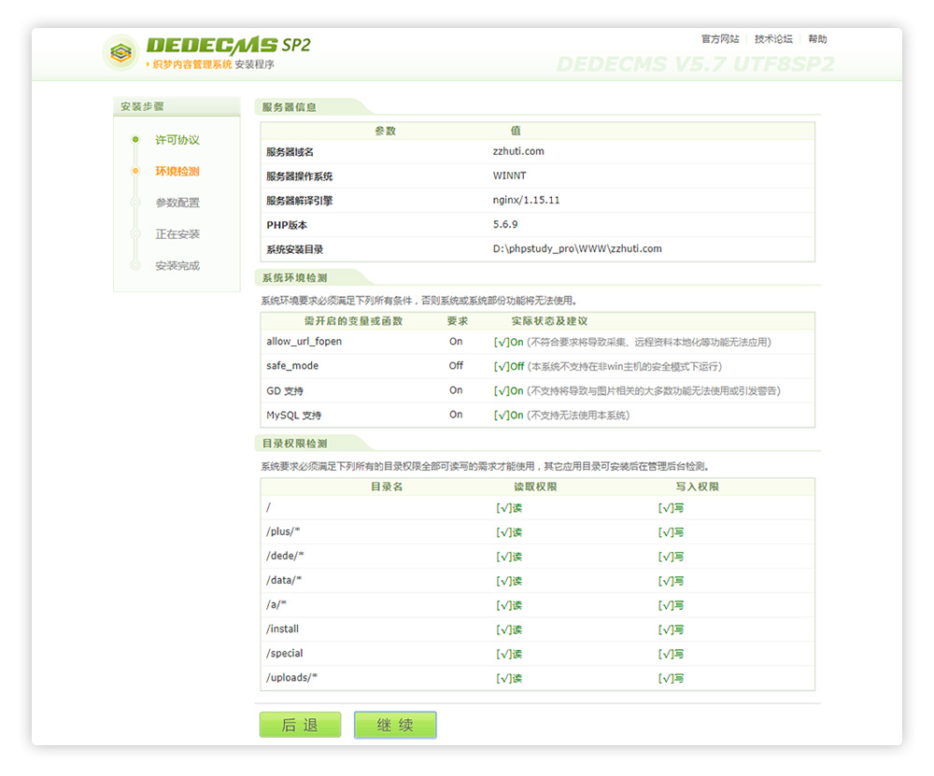Click the write status for /uploads/*
Viewport: 934px width, 776px height.
point(671,679)
